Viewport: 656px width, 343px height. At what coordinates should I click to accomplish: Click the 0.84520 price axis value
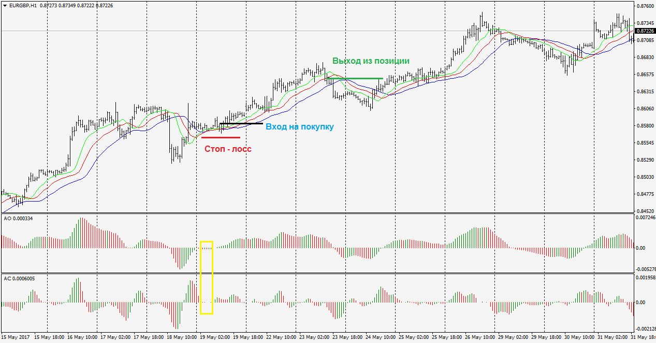pos(645,211)
